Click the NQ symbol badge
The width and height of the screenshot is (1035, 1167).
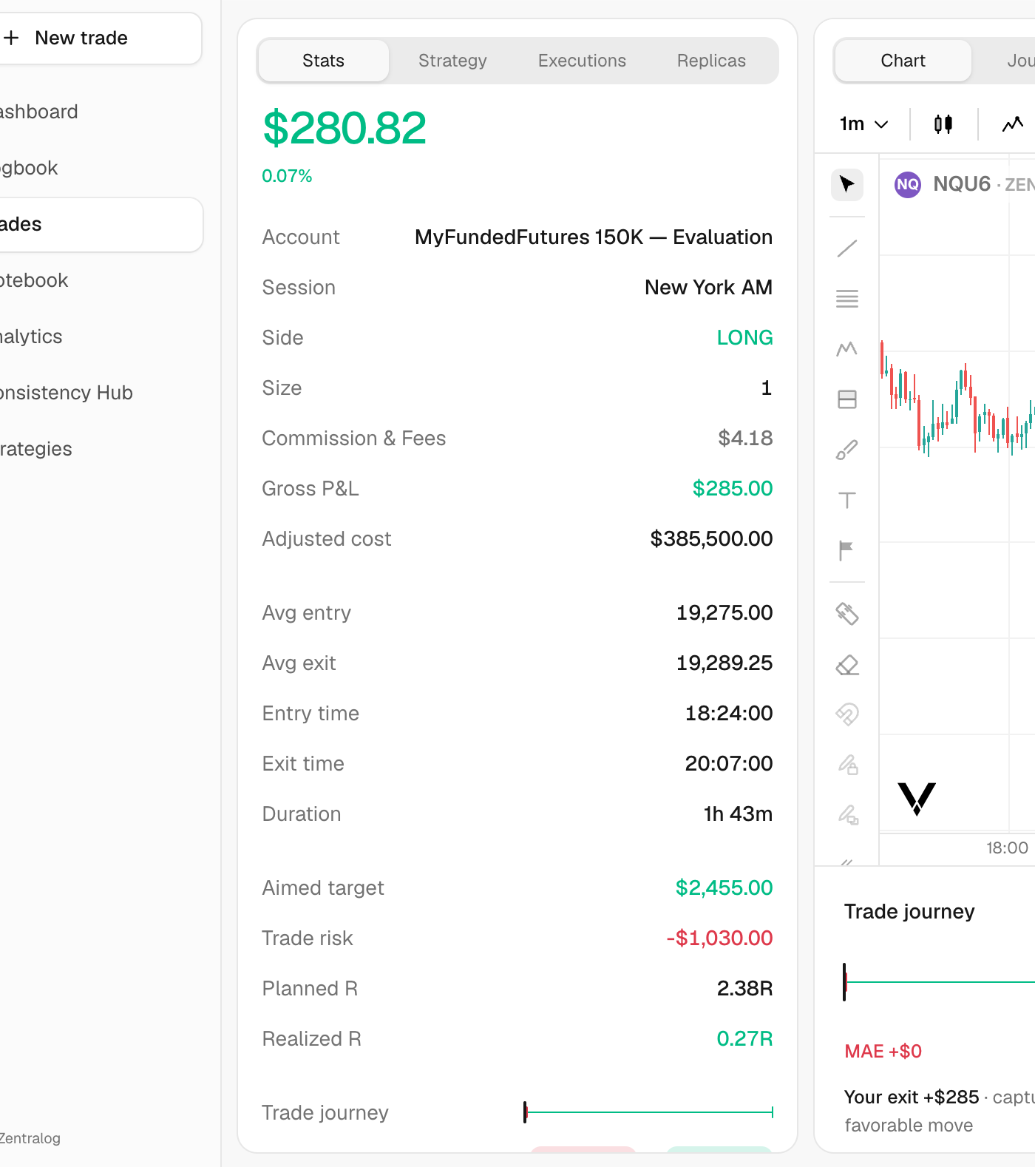[x=908, y=184]
